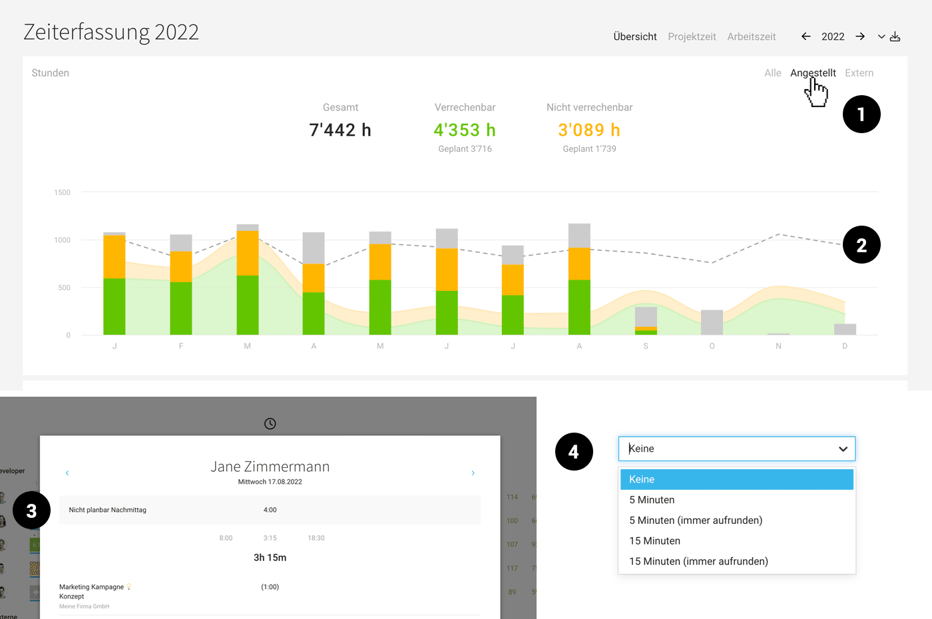Click the Meine Firma GmbH label
Screen dimensions: 932x619
coord(84,606)
